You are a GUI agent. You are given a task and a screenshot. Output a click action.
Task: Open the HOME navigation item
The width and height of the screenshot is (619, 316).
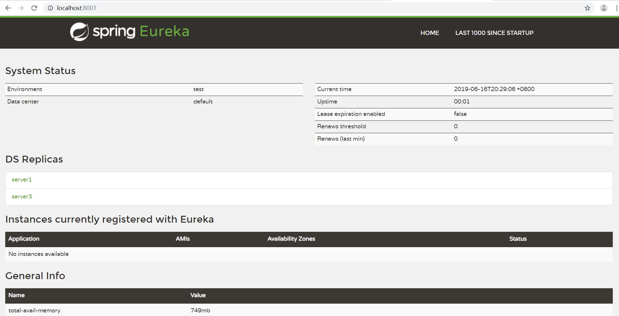pyautogui.click(x=430, y=33)
